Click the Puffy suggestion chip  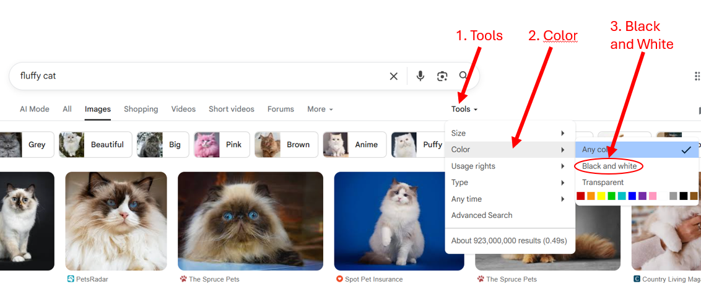[x=418, y=145]
